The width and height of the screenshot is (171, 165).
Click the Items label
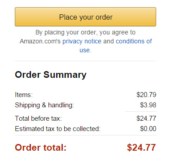point(24,95)
